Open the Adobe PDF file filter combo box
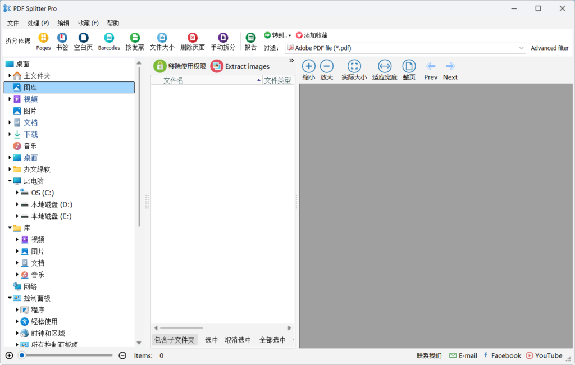575x365 pixels. [405, 48]
